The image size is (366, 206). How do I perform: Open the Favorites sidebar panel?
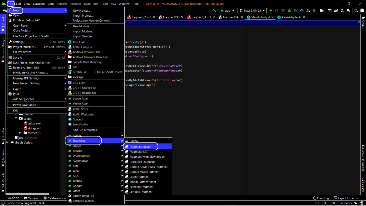point(3,158)
